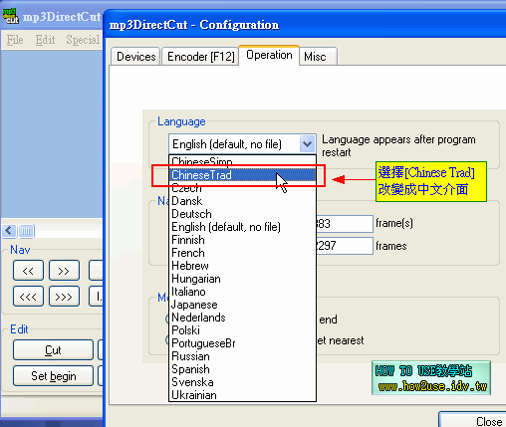Open the Devices tab
506x427 pixels.
135,57
